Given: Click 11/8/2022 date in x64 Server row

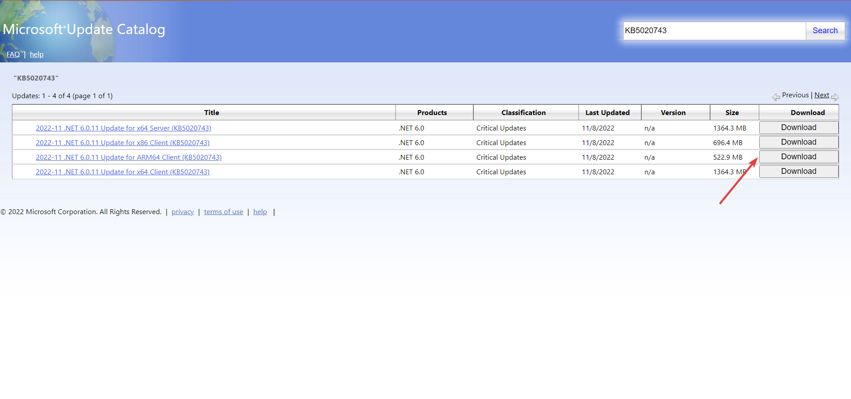Looking at the screenshot, I should 598,128.
